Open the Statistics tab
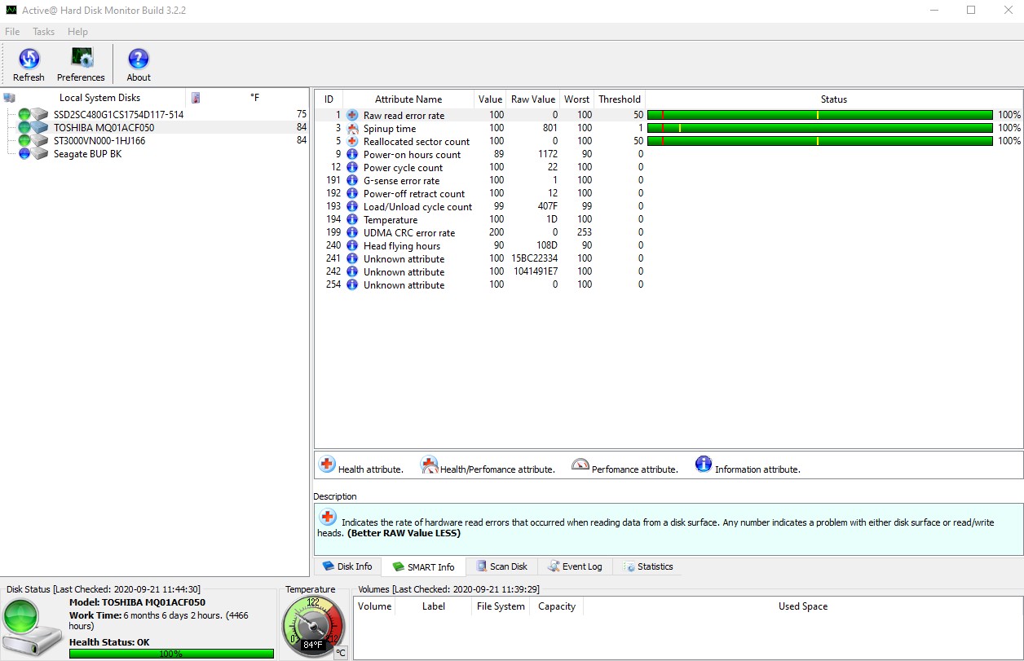The width and height of the screenshot is (1024, 661). point(649,566)
